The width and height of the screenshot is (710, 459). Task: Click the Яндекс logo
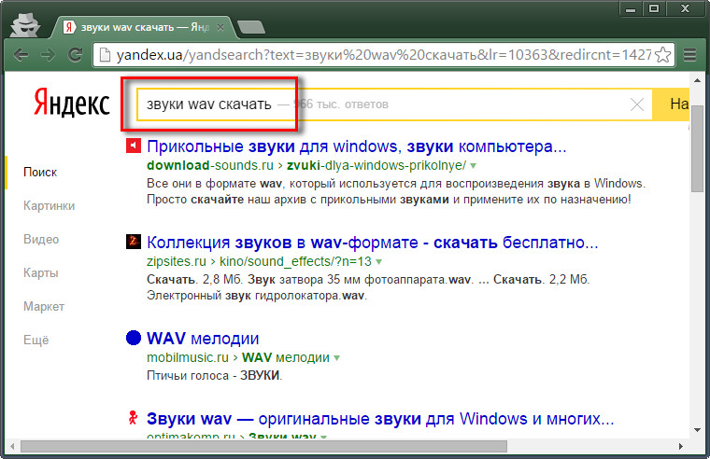coord(72,103)
